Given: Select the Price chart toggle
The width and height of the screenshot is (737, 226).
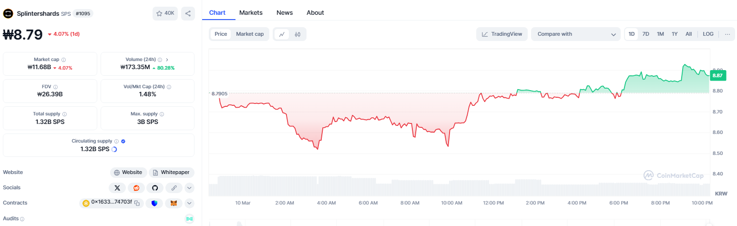Looking at the screenshot, I should (x=221, y=34).
